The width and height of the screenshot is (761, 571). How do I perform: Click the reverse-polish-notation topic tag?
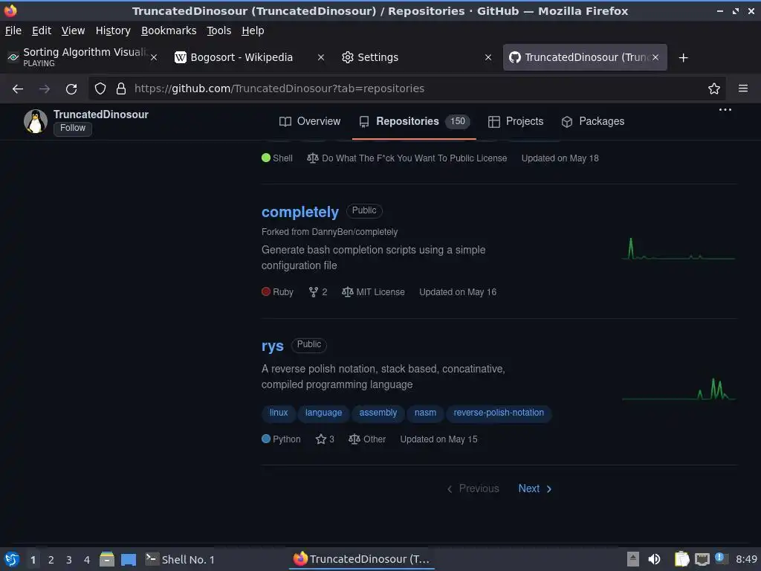coord(499,413)
